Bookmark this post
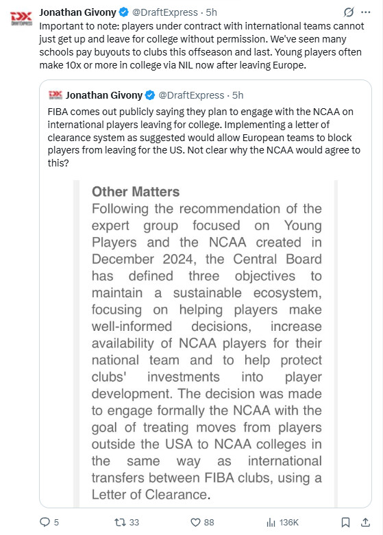The image size is (383, 535). point(345,522)
